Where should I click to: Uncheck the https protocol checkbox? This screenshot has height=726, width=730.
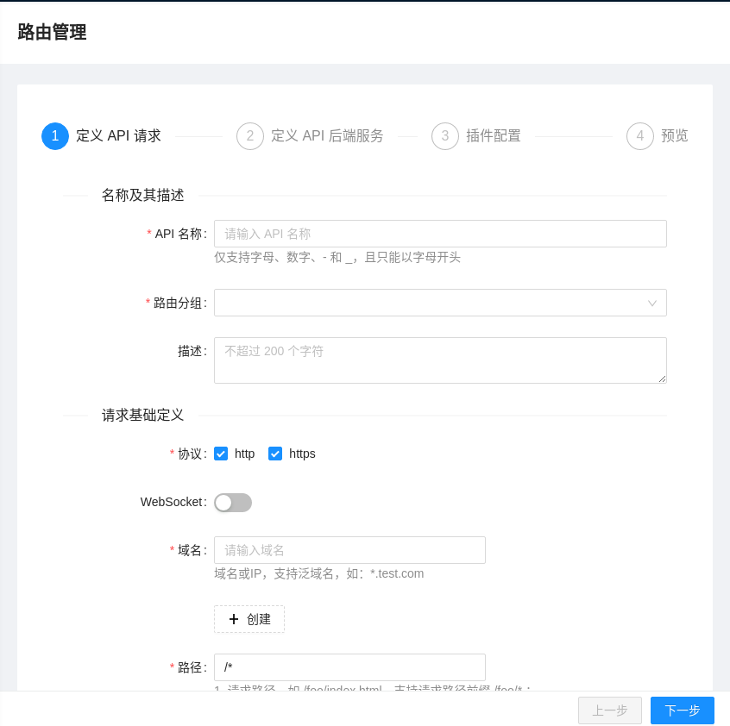(275, 454)
